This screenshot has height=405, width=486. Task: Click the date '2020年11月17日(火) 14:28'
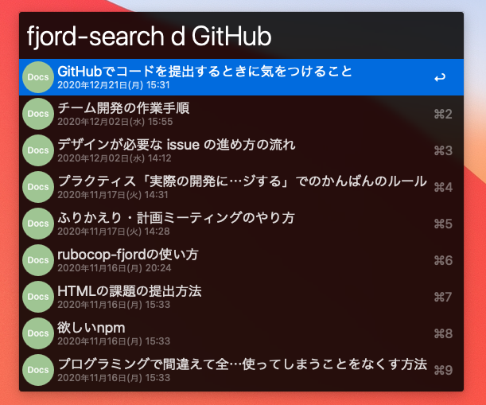(x=114, y=232)
